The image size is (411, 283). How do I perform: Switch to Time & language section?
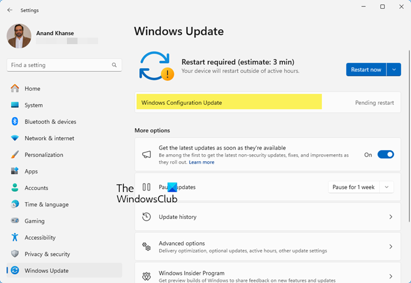coord(46,205)
